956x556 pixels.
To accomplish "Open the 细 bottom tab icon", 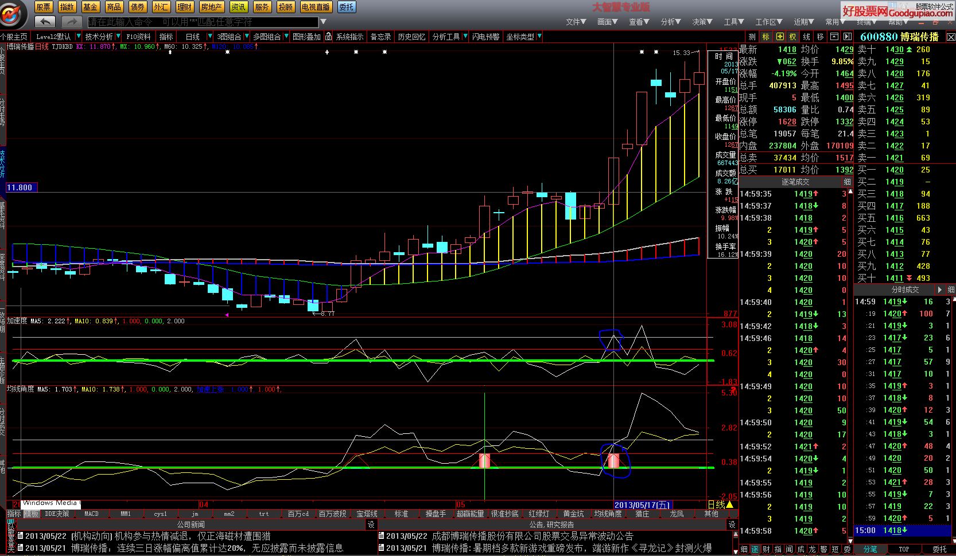I will (x=744, y=549).
